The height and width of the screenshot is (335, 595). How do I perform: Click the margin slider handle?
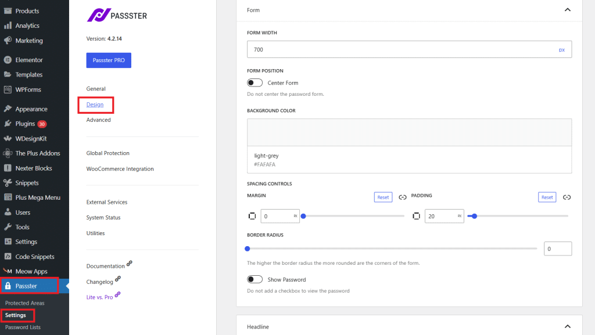[x=303, y=216]
